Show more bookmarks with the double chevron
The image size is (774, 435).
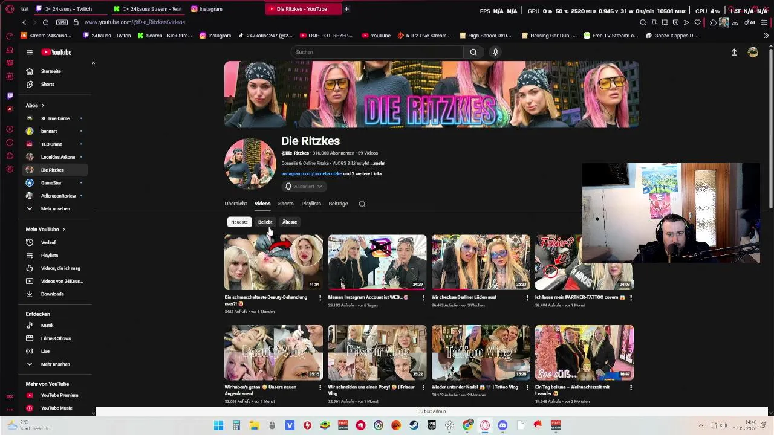tap(766, 36)
